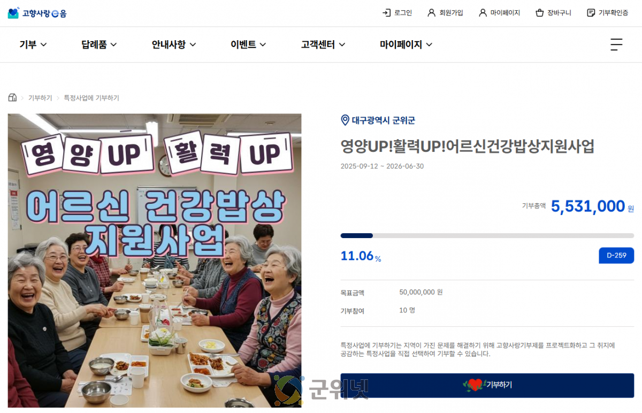This screenshot has width=642, height=413.
Task: Click the 특정사업에 기부하기 breadcrumb link
Action: click(91, 98)
